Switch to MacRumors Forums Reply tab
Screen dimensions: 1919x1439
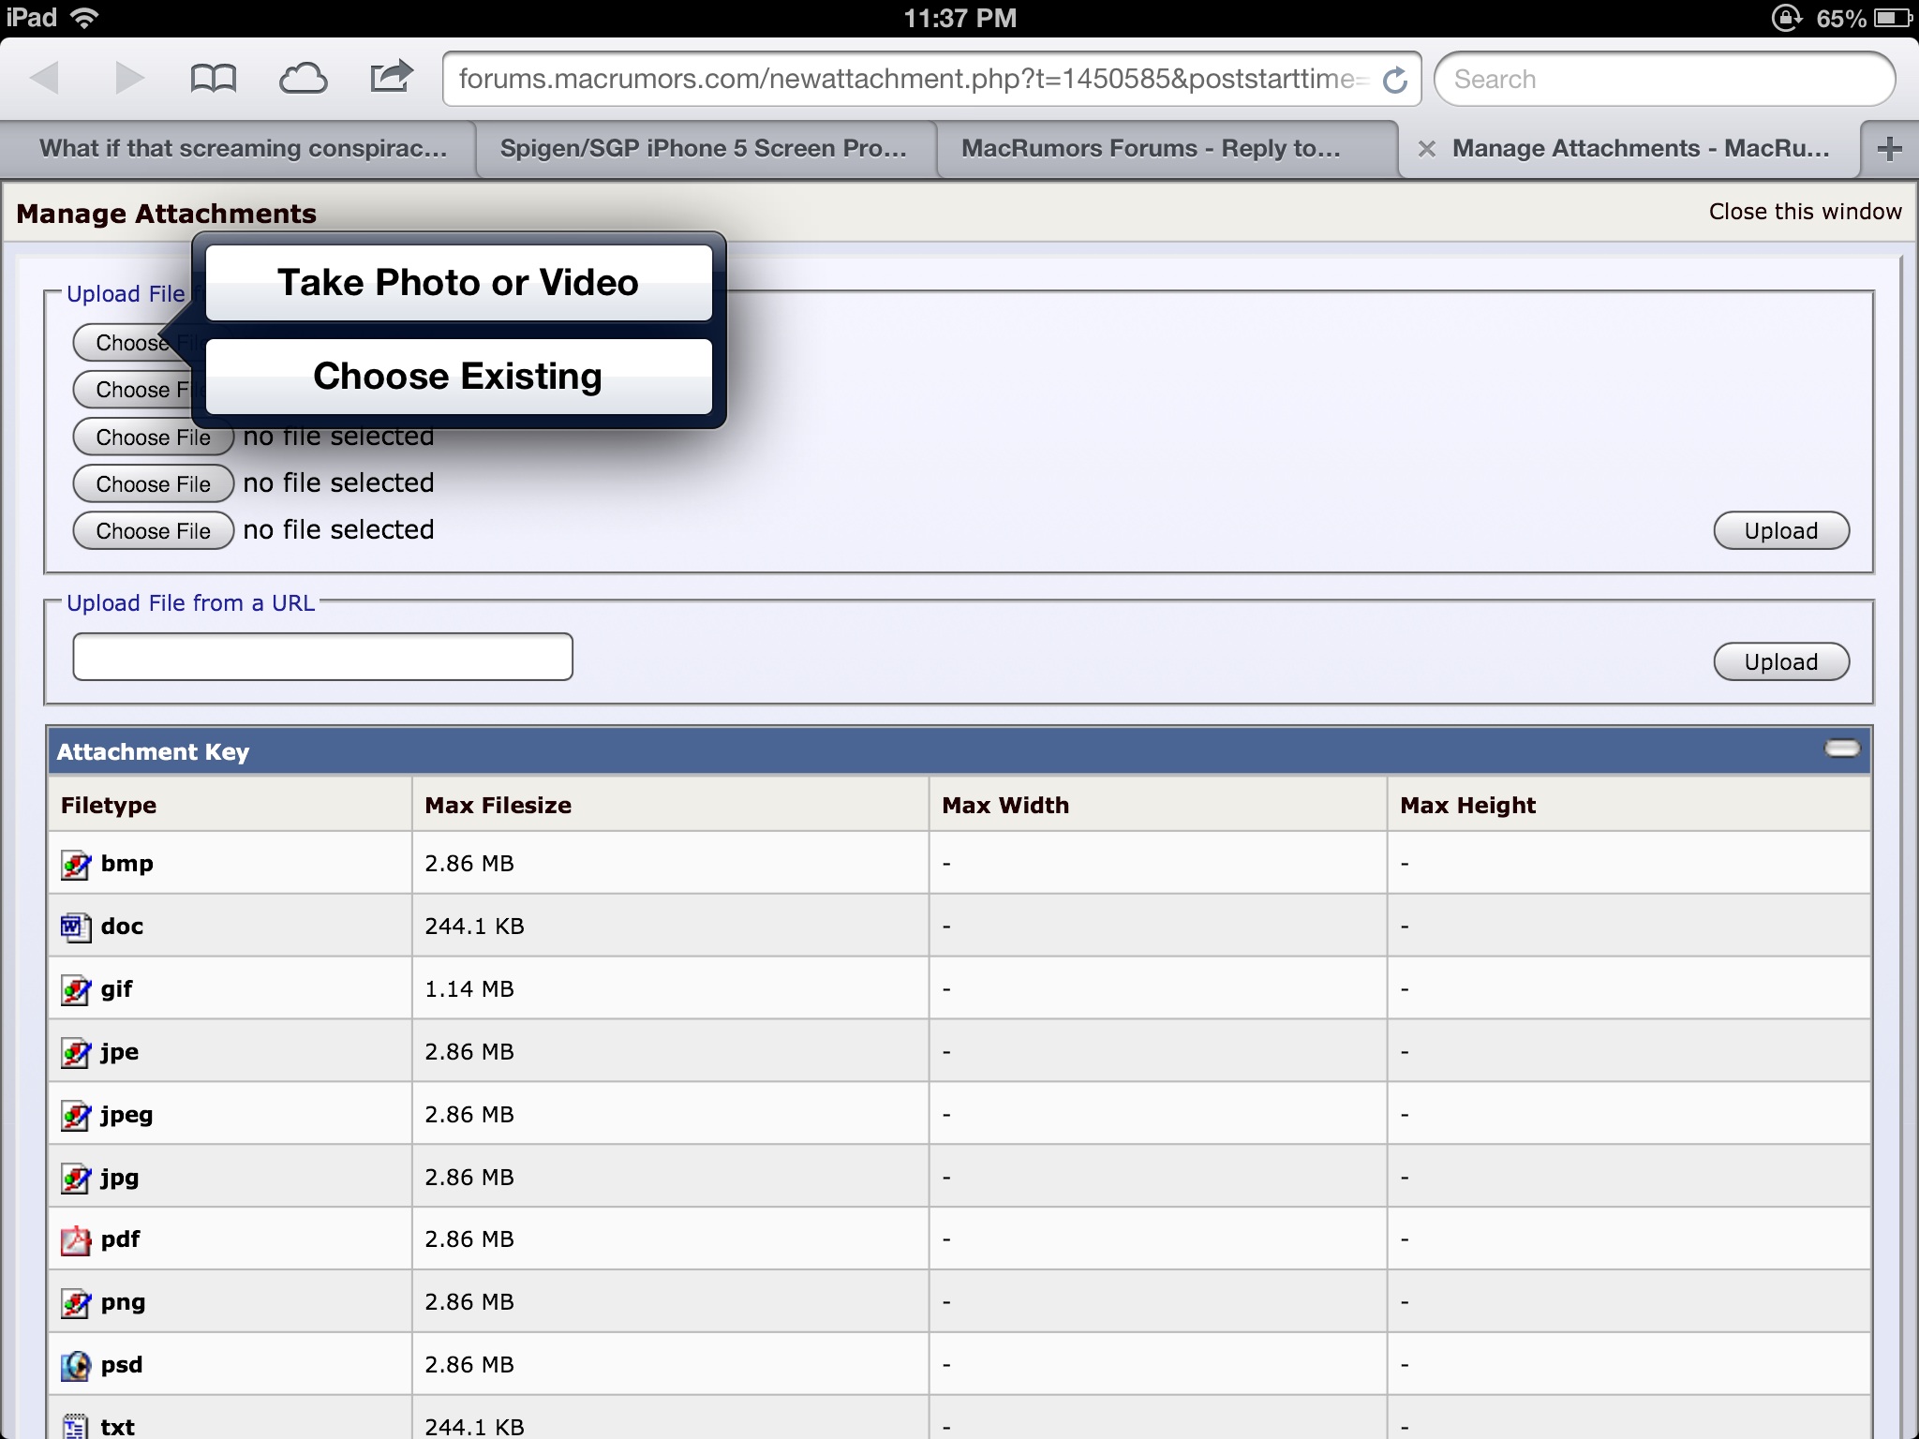point(1151,149)
